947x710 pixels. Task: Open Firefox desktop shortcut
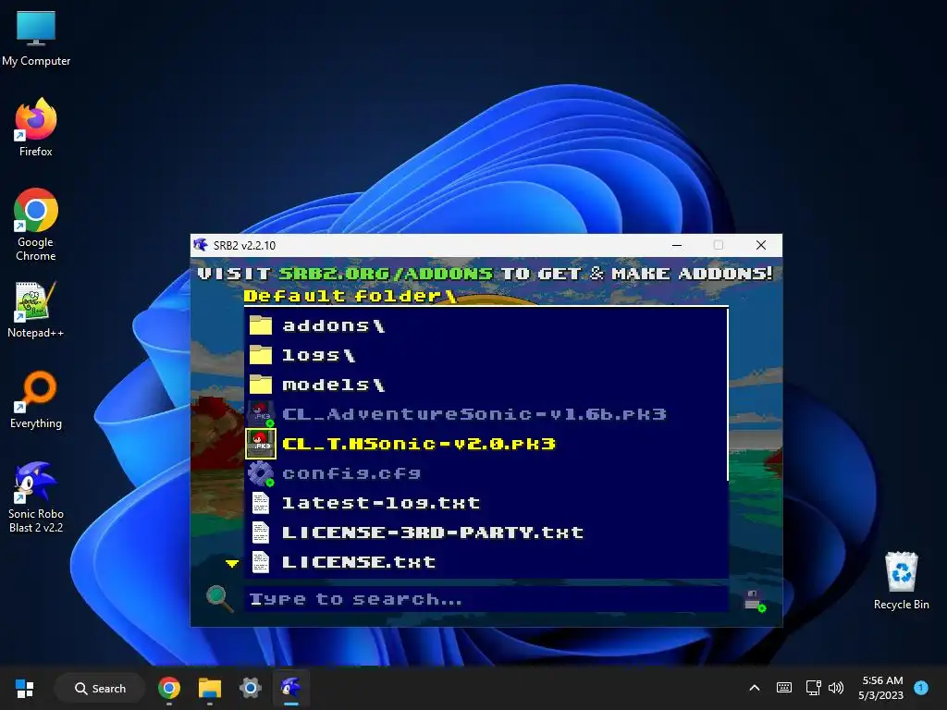tap(36, 128)
